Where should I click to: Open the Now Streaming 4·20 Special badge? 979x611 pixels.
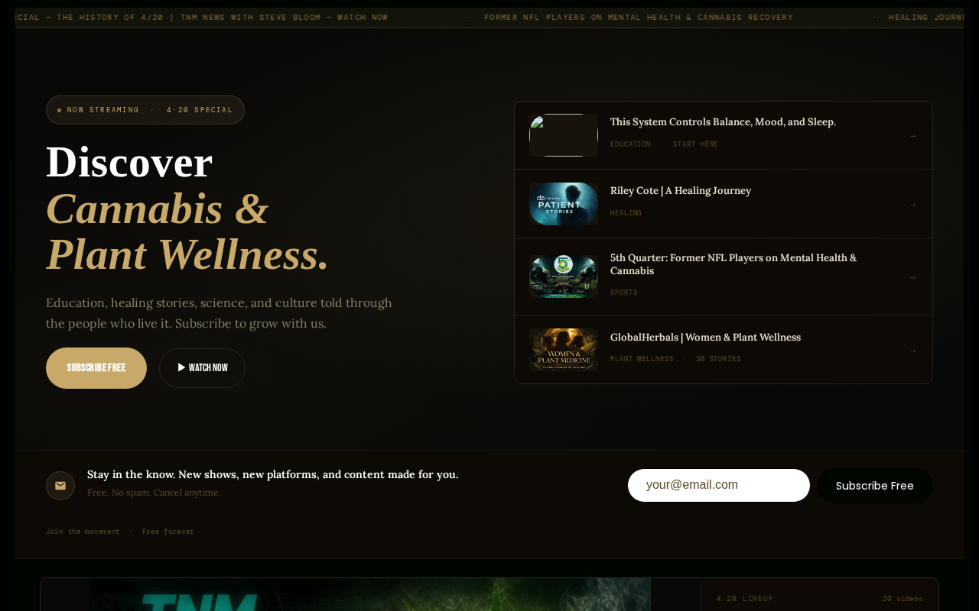(x=145, y=110)
